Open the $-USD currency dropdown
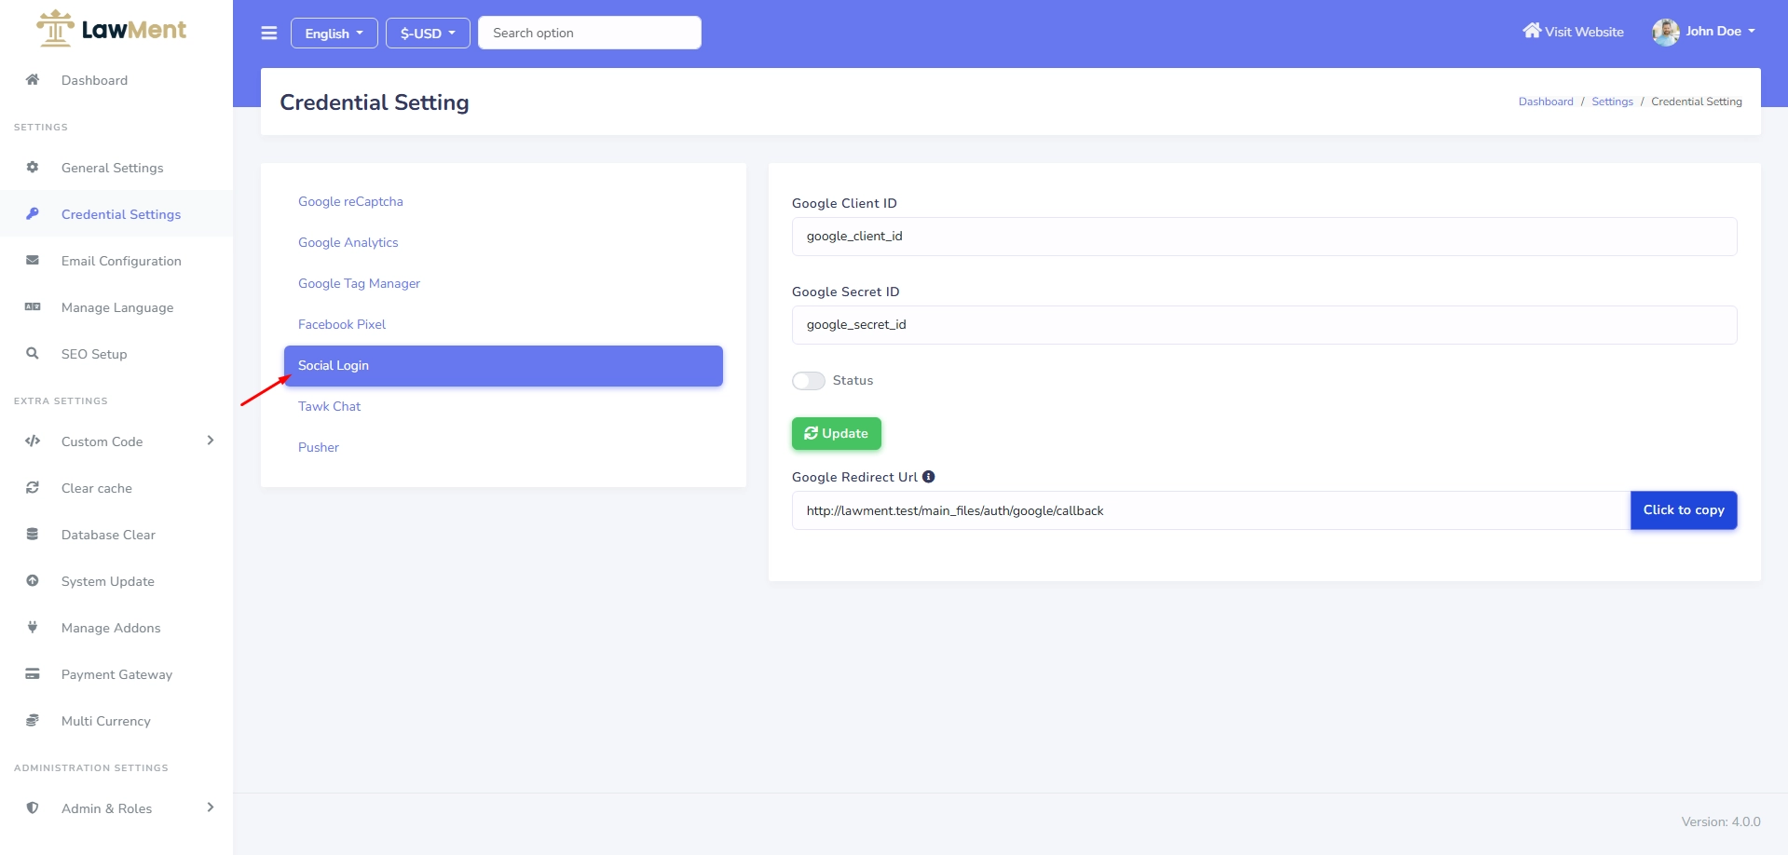Screen dimensions: 1788x855 click(x=429, y=33)
